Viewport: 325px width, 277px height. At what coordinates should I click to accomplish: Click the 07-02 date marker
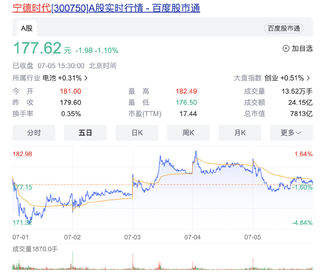tap(72, 237)
